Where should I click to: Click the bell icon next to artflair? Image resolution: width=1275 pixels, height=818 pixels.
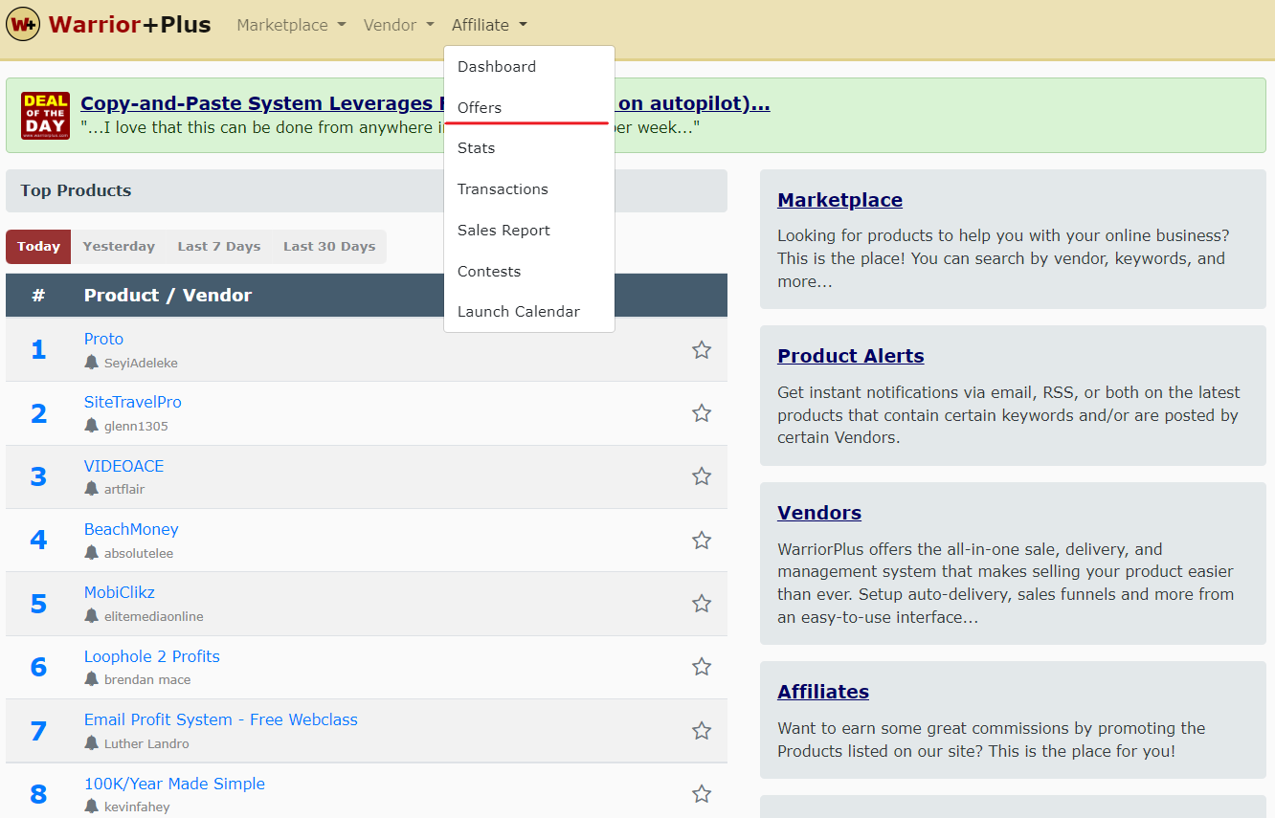[x=91, y=489]
